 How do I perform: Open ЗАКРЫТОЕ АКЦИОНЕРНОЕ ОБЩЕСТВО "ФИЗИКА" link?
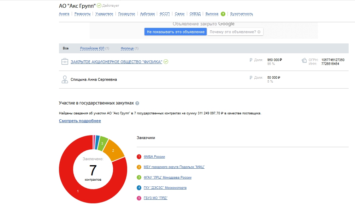116,62
